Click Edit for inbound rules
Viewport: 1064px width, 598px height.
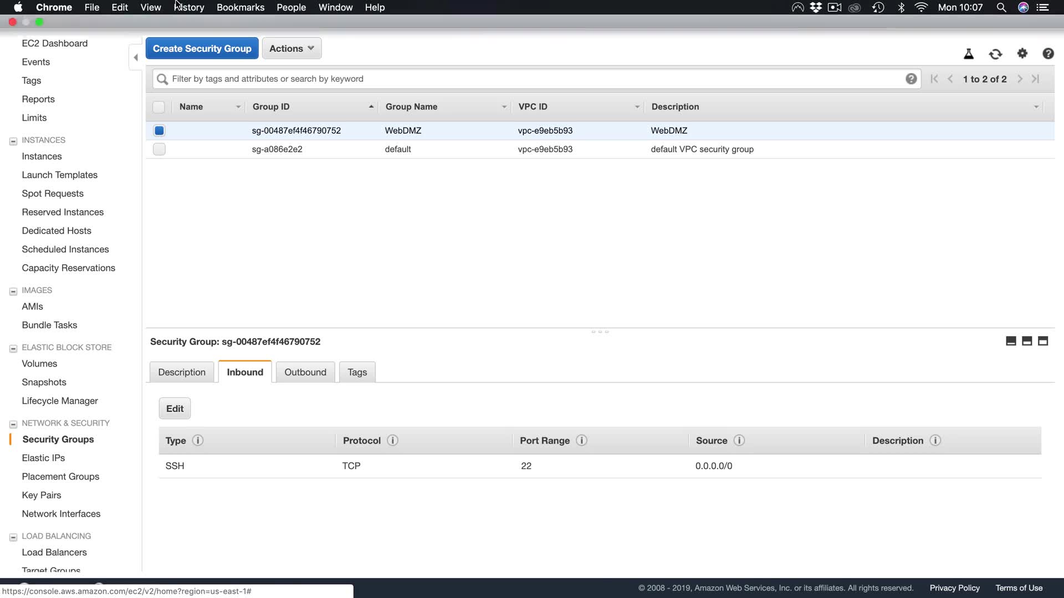(175, 409)
